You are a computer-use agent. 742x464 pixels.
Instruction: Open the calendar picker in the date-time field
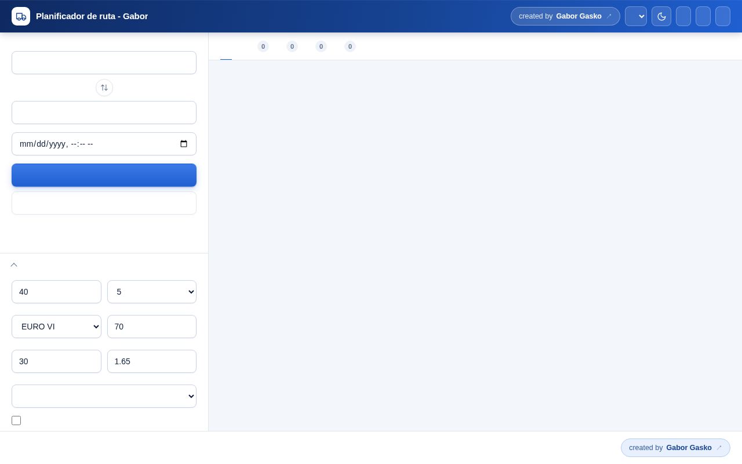[x=184, y=144]
